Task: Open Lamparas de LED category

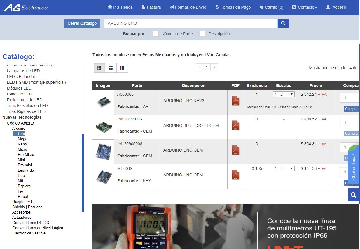Action: click(23, 71)
